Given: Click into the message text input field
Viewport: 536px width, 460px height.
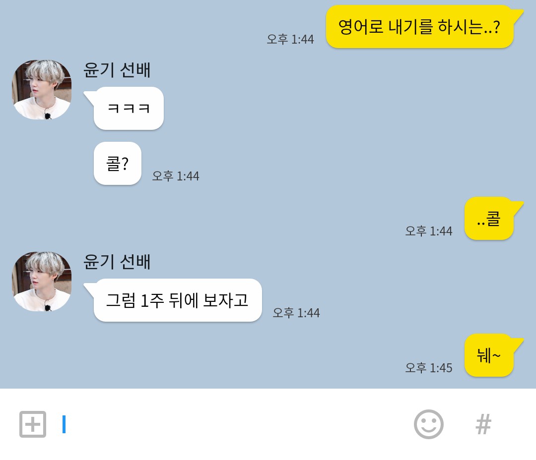Looking at the screenshot, I should click(x=232, y=424).
